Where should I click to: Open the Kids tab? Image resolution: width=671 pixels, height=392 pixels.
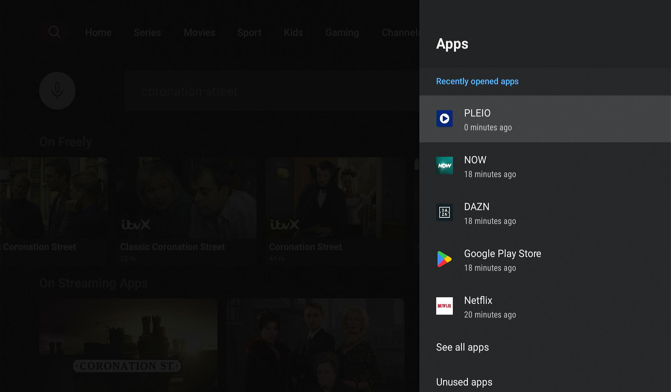pyautogui.click(x=293, y=32)
